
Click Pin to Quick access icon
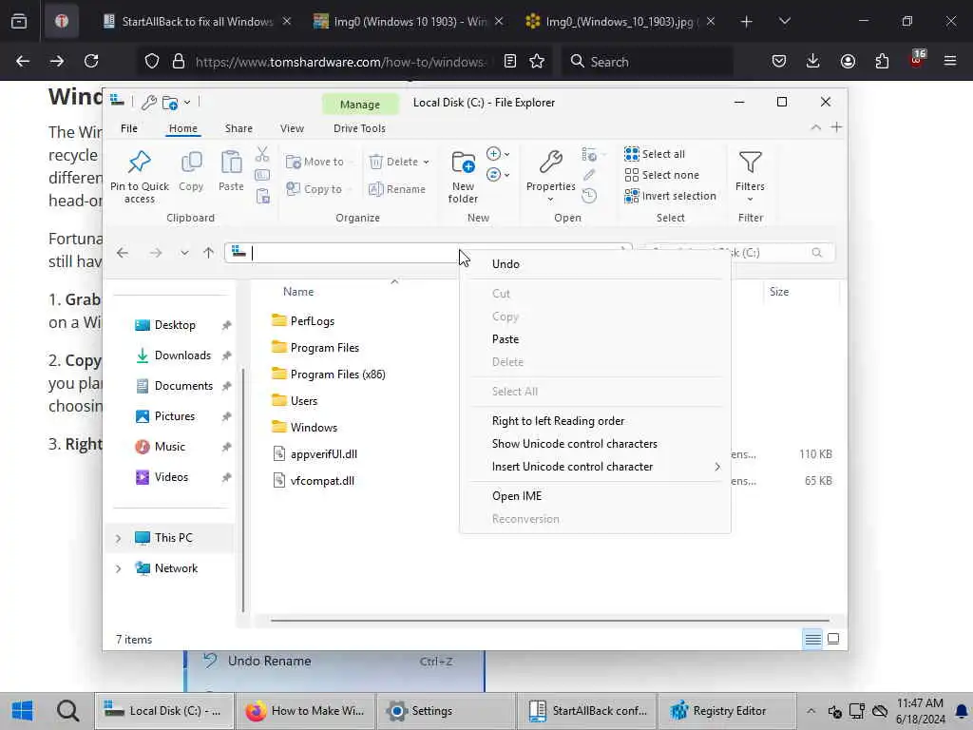point(139,162)
